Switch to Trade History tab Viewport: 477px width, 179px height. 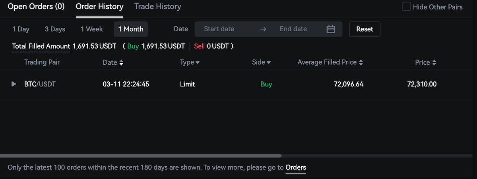[x=158, y=7]
